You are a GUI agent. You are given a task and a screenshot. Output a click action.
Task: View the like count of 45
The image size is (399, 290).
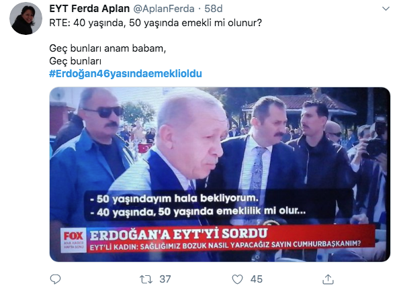[256, 279]
